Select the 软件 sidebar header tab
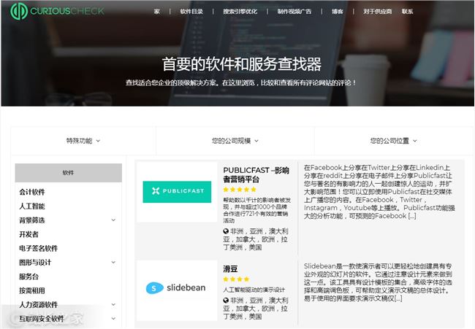The height and width of the screenshot is (329, 475). pyautogui.click(x=69, y=173)
